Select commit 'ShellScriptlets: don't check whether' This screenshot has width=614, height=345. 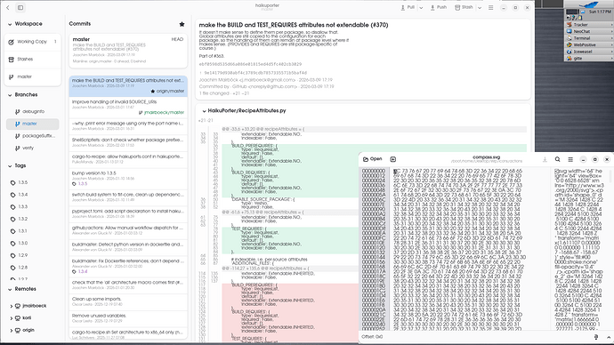pos(128,142)
